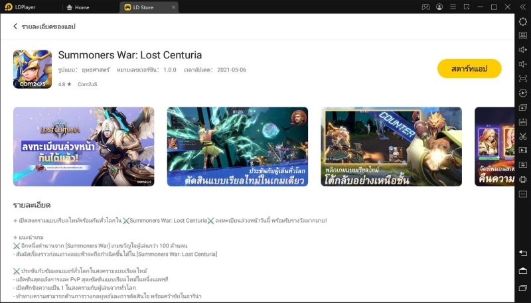Screen dimensions: 531x303
Task: Rotate screen using phone icon
Action: tap(523, 180)
